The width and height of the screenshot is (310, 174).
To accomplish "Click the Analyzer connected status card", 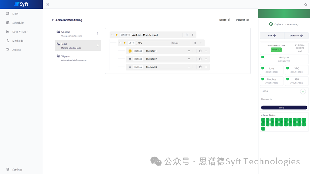I will coord(284,59).
